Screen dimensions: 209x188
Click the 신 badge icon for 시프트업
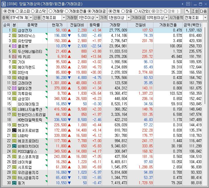(x=14, y=167)
